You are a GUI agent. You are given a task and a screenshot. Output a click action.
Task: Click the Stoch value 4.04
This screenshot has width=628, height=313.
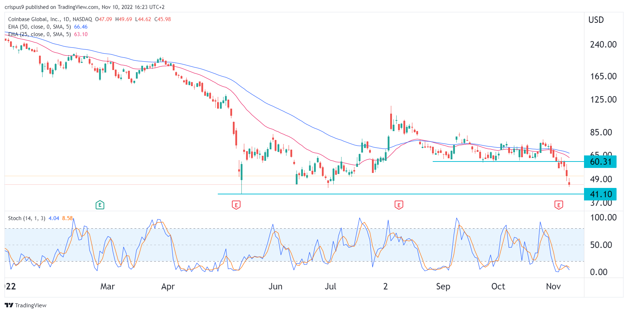point(54,218)
